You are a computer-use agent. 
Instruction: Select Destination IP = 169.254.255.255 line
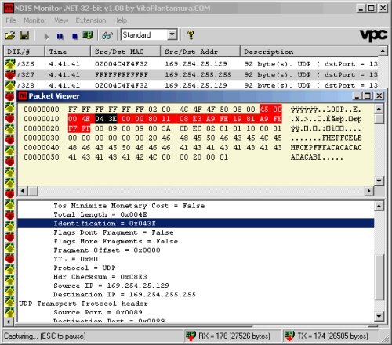point(125,294)
